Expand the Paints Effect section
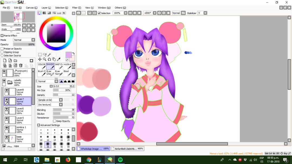The image size is (292, 164). (2, 36)
